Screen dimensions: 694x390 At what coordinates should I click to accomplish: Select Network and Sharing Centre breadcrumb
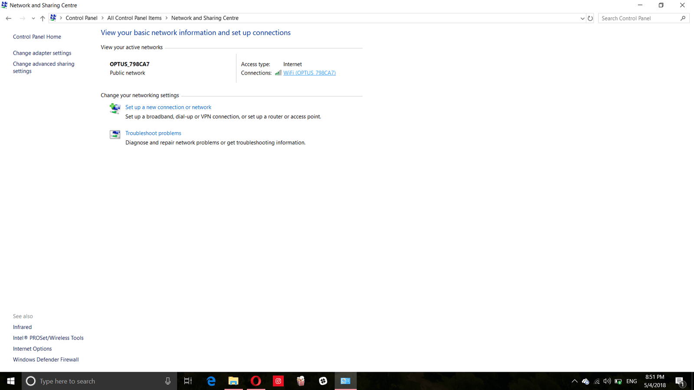coord(205,18)
